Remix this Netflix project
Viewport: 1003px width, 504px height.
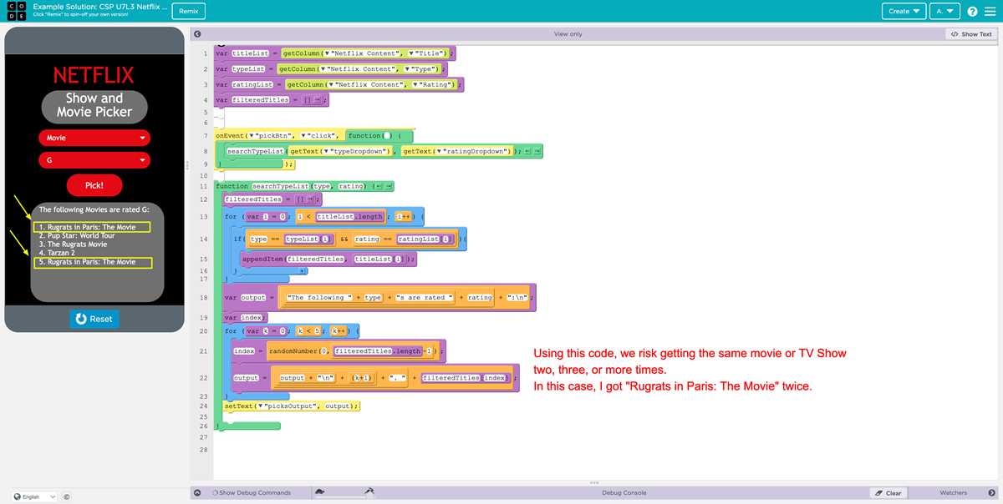(x=188, y=11)
